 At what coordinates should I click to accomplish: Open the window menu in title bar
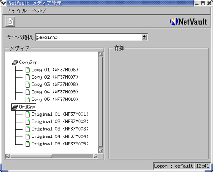pyautogui.click(x=3, y=3)
